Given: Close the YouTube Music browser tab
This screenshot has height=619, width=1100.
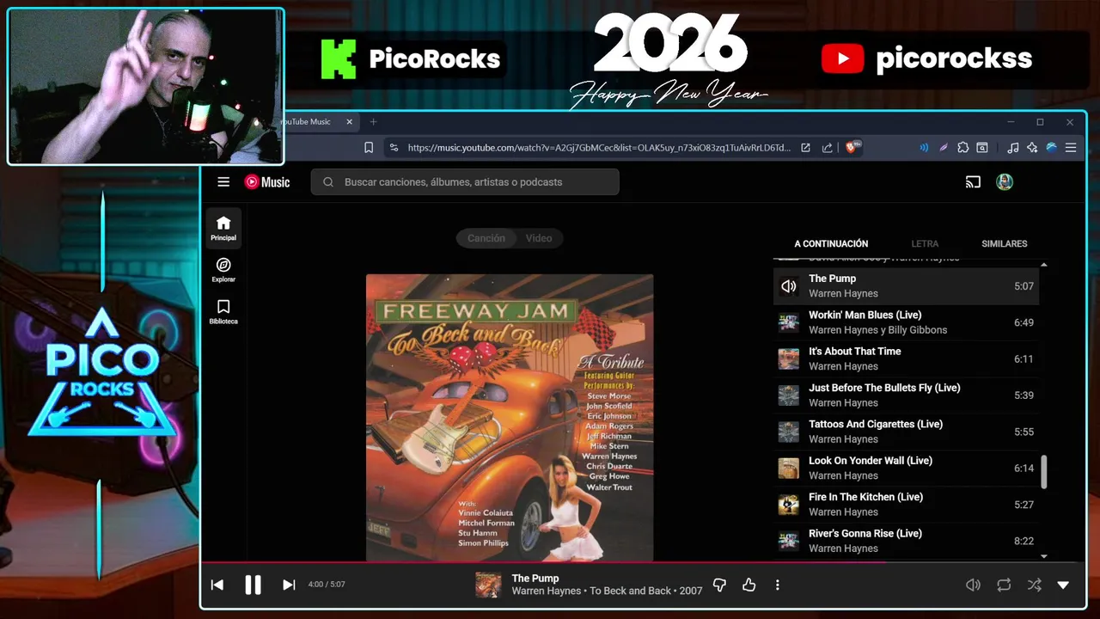Looking at the screenshot, I should (x=349, y=122).
